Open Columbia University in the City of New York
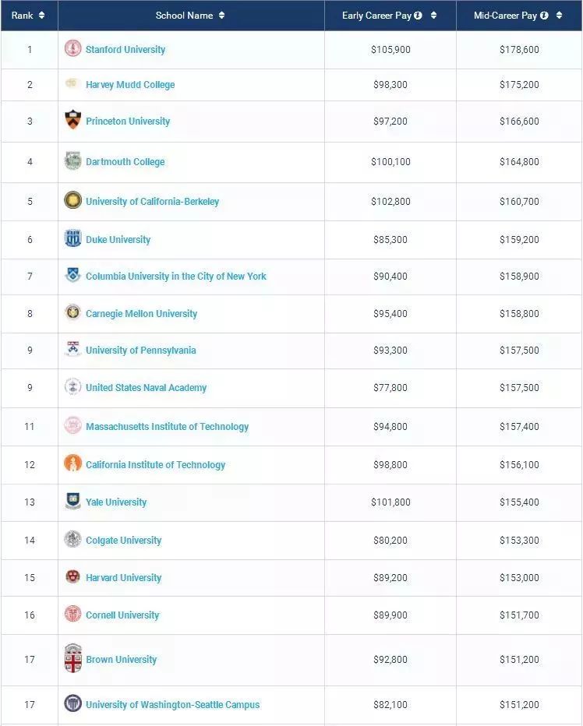This screenshot has height=726, width=583. [x=176, y=277]
